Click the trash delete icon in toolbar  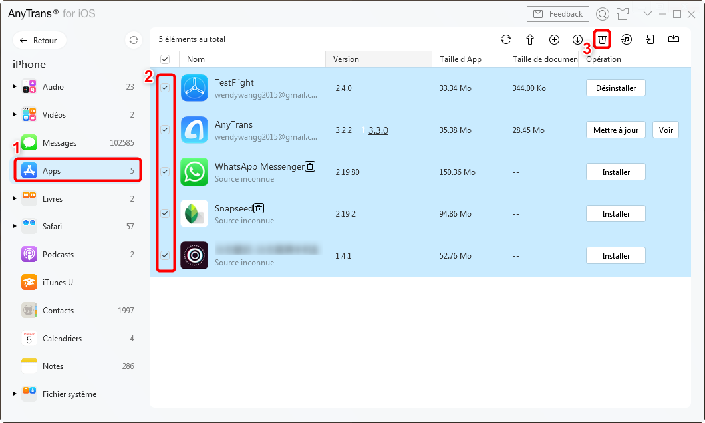click(x=602, y=39)
